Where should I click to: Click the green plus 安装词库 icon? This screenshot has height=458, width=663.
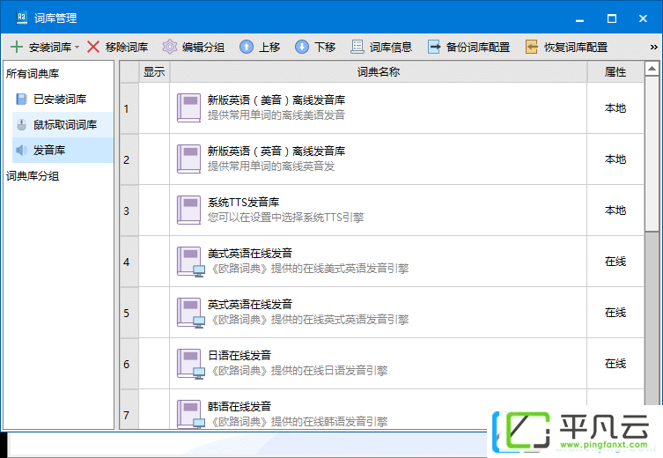pyautogui.click(x=16, y=47)
